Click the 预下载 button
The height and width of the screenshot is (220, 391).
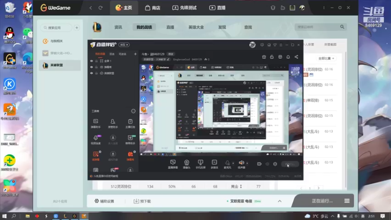pyautogui.click(x=142, y=201)
